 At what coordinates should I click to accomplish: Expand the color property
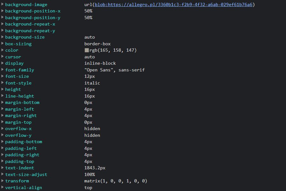coord(2,50)
